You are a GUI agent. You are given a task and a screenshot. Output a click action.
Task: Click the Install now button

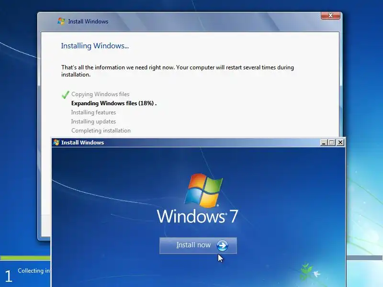click(x=198, y=245)
